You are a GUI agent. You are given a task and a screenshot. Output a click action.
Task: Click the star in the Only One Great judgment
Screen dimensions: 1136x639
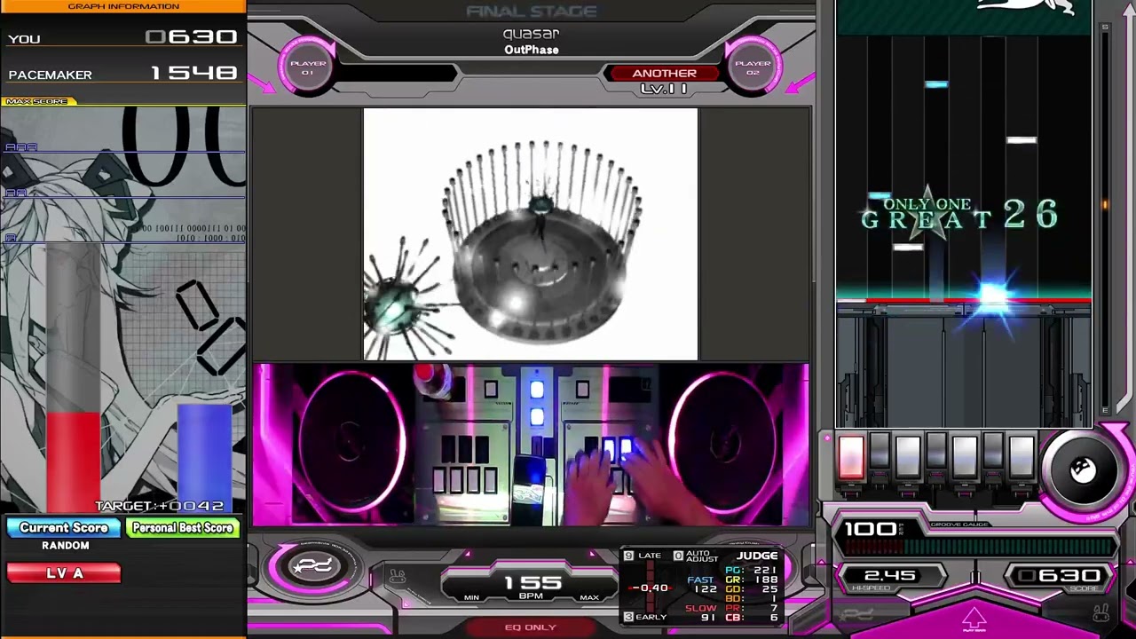[927, 213]
